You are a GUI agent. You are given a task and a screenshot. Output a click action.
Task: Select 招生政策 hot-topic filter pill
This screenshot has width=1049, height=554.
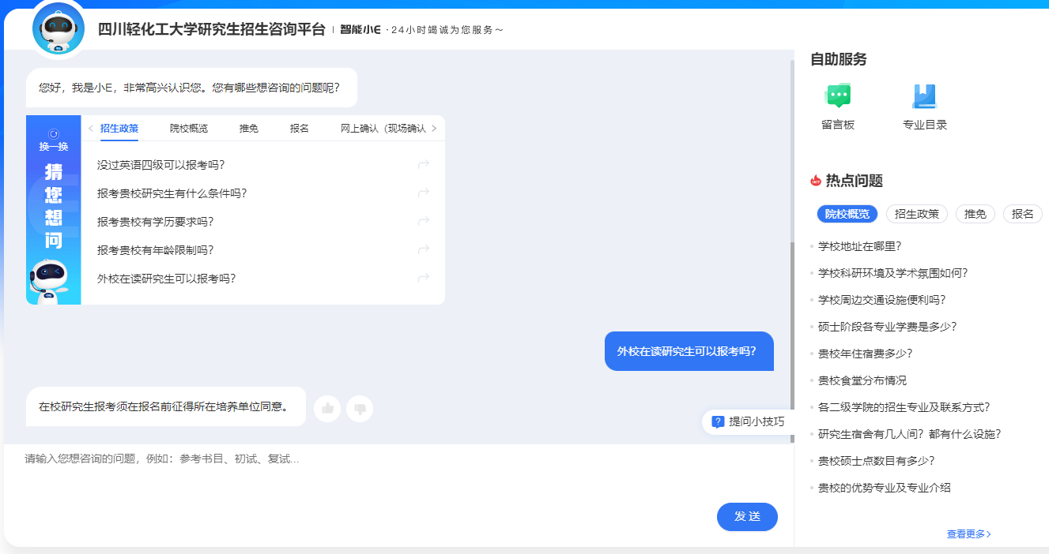pos(917,214)
